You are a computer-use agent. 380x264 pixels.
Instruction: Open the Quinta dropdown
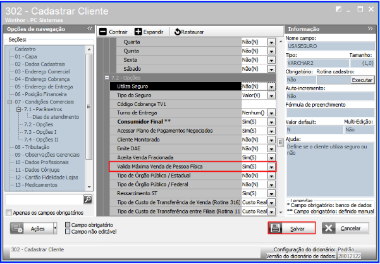click(271, 51)
